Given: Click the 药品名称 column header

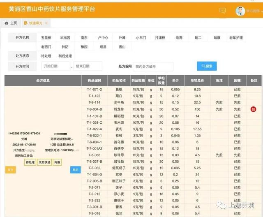Looking at the screenshot, I should click(119, 81).
